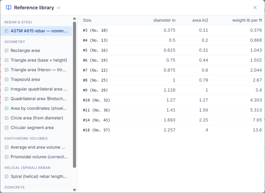This screenshot has height=193, width=265.
Task: Click area value 0.31
Action: coord(203,50)
